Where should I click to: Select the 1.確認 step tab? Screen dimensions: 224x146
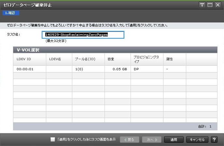11,13
